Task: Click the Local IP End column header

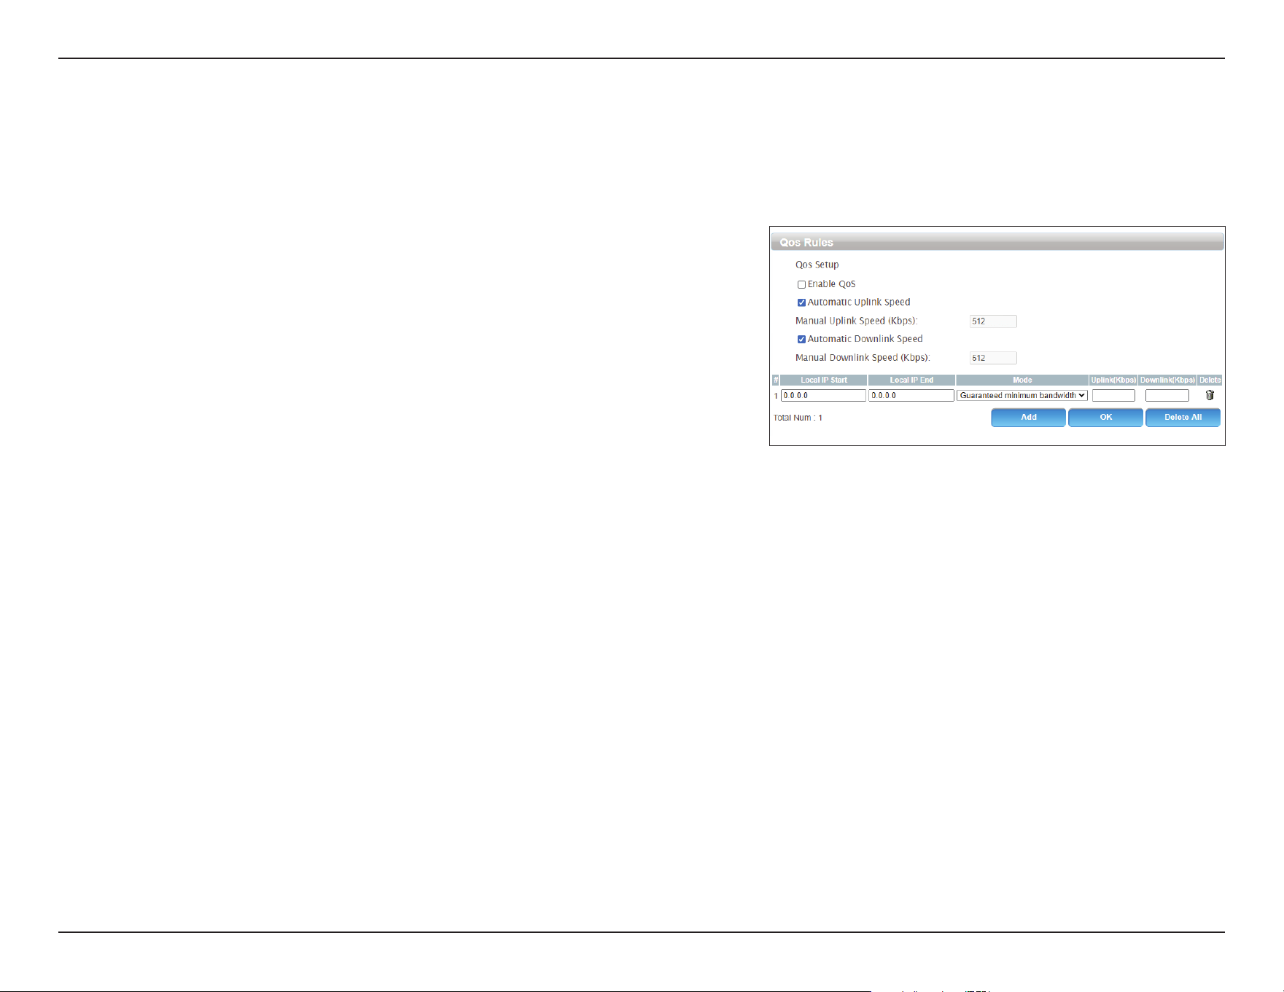Action: click(x=911, y=380)
